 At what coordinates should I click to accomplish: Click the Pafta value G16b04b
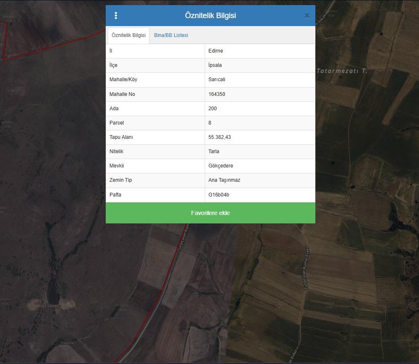click(x=219, y=195)
